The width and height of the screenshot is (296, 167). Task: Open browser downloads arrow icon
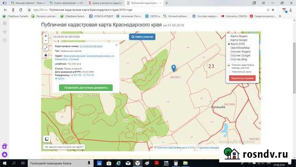tap(291, 10)
